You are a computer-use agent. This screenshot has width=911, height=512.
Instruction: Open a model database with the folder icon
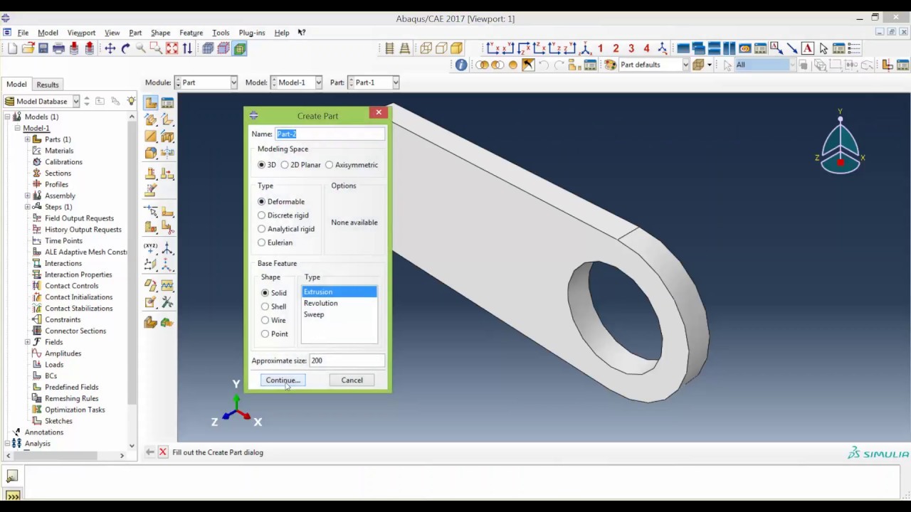click(x=28, y=48)
